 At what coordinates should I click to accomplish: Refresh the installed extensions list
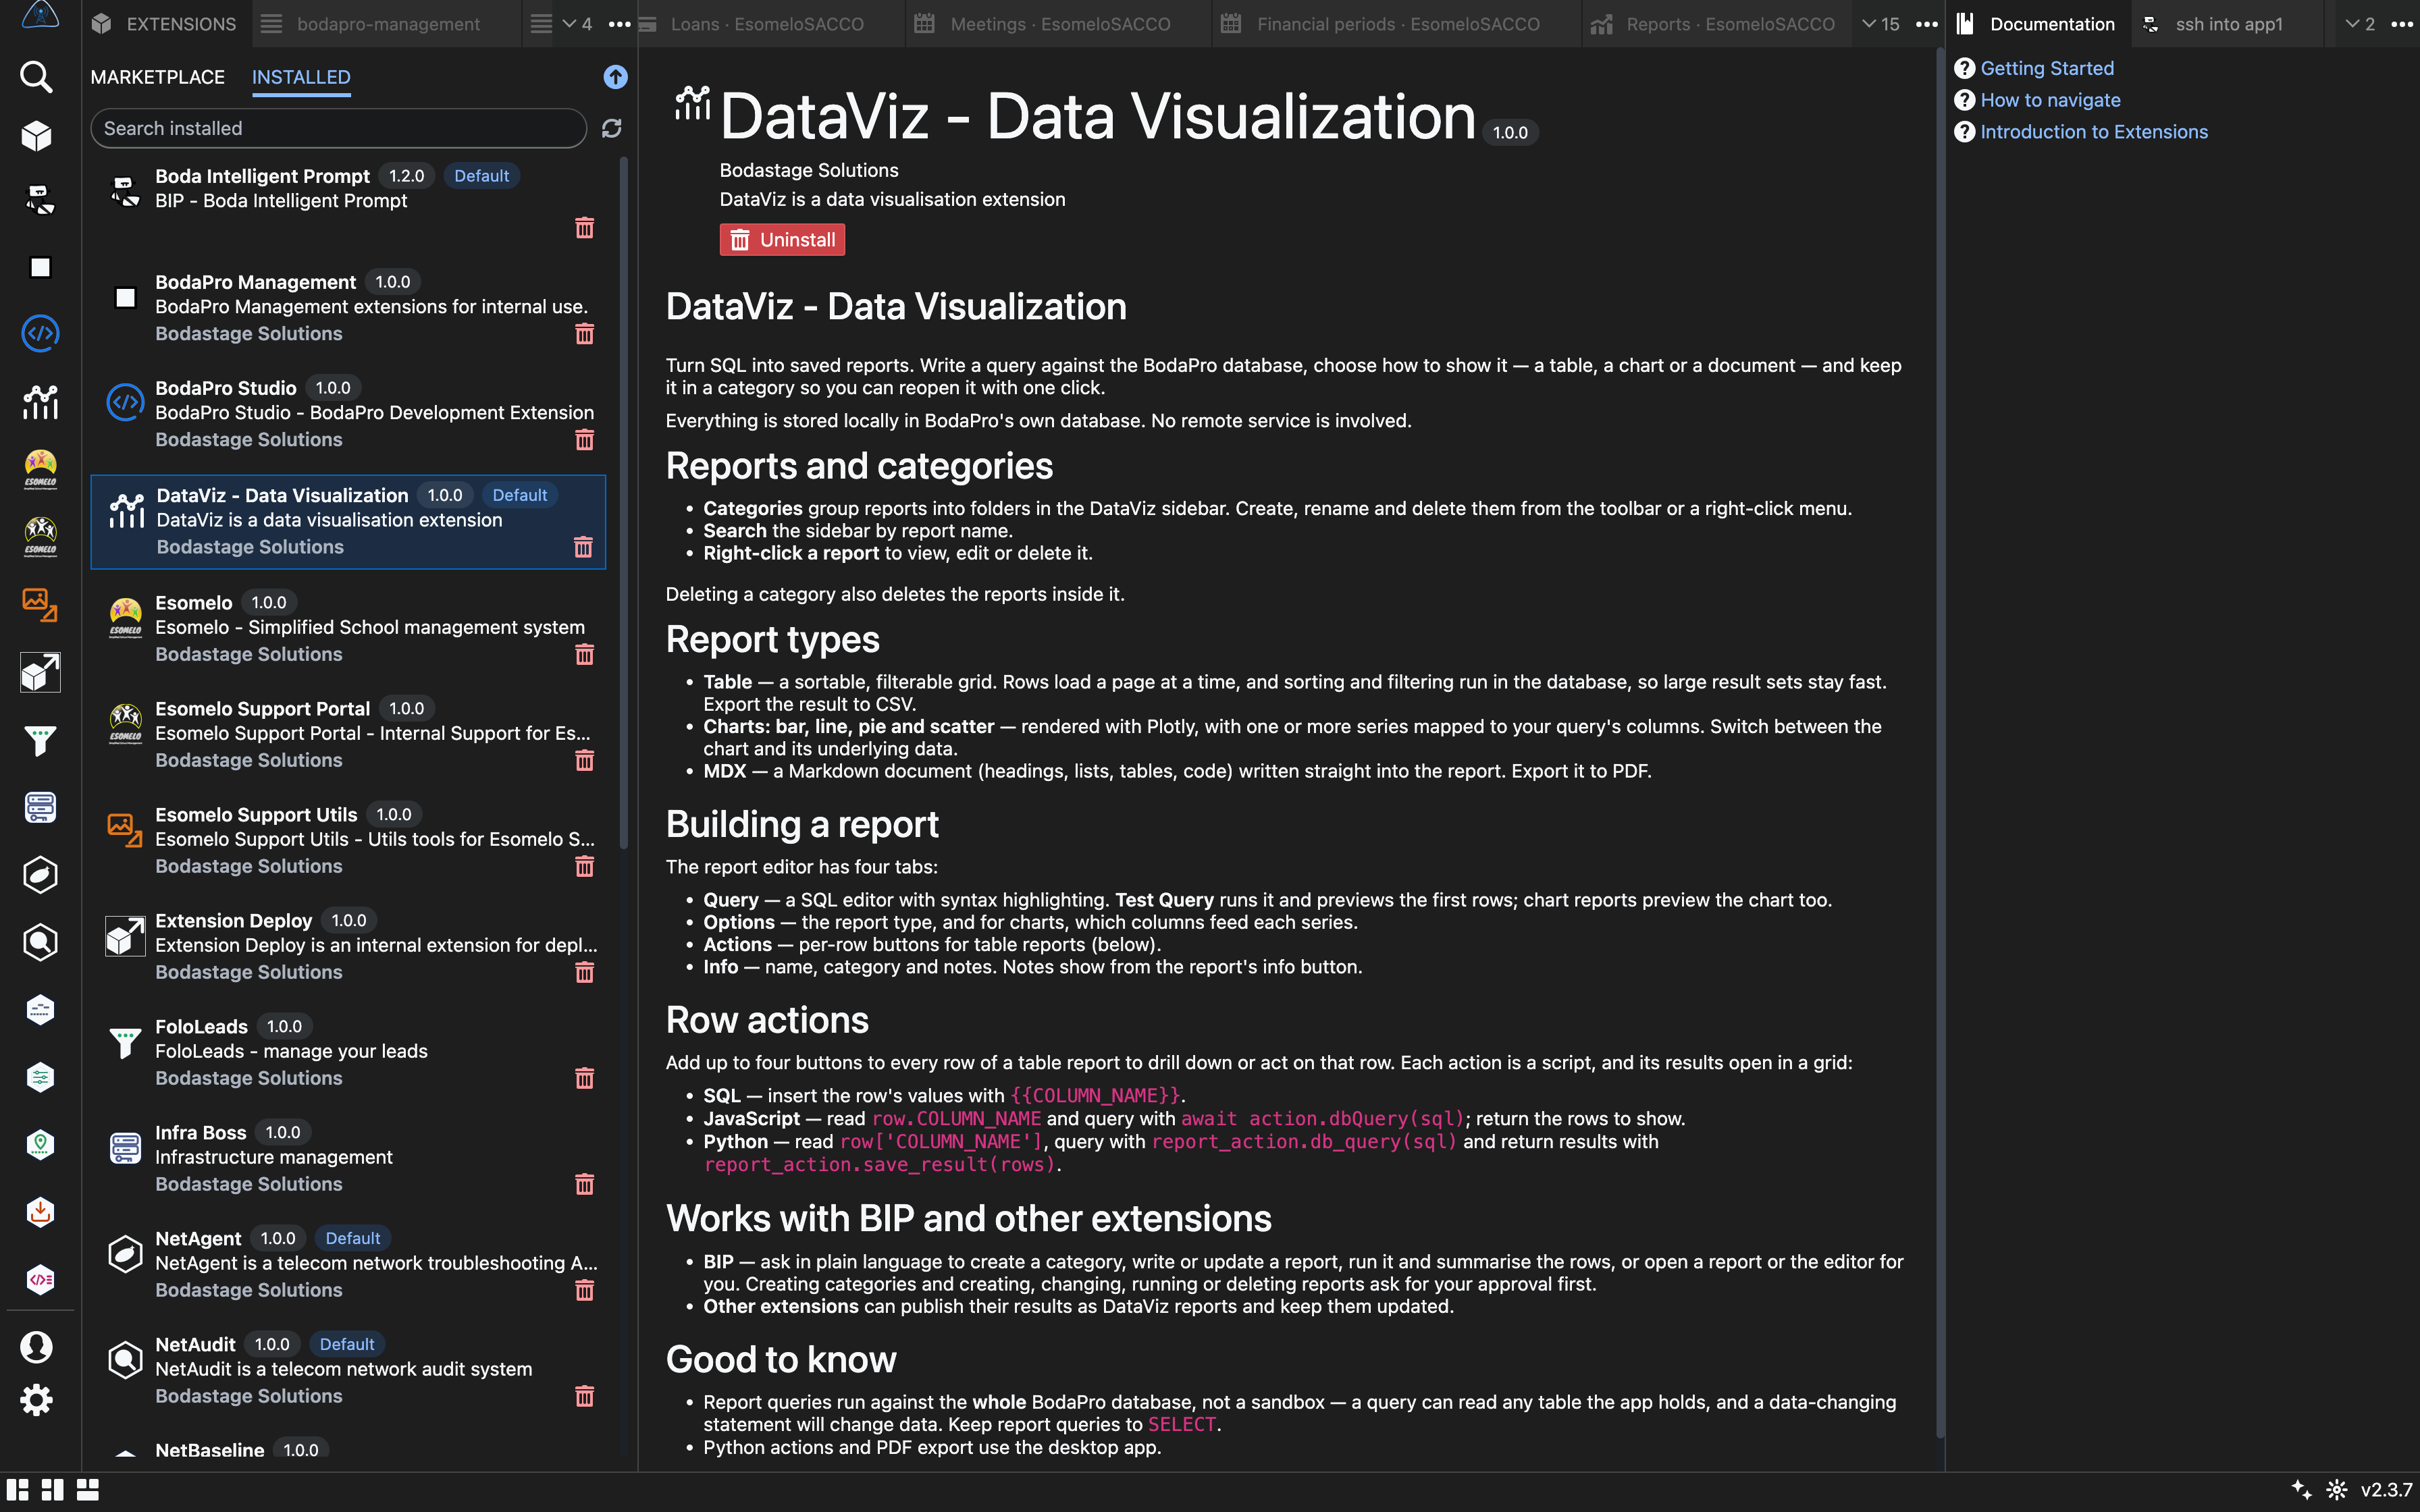[612, 128]
